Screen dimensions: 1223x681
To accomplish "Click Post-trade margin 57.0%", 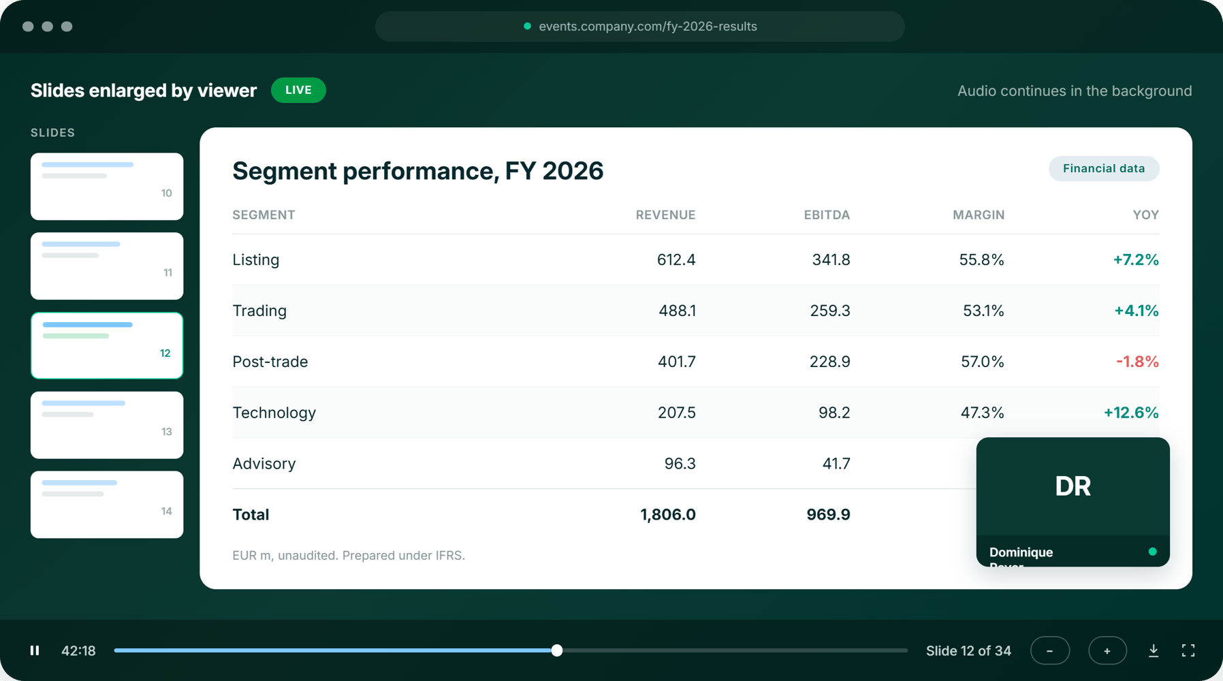I will click(x=983, y=362).
